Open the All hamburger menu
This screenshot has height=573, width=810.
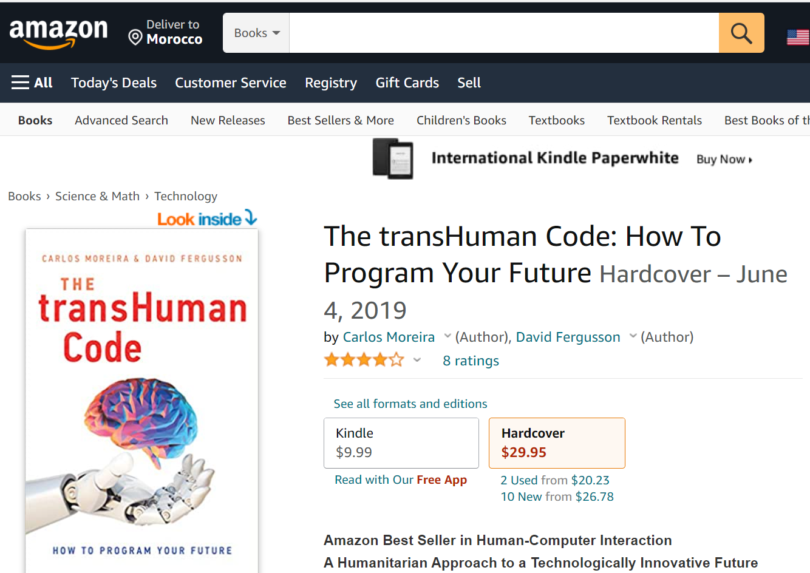32,83
